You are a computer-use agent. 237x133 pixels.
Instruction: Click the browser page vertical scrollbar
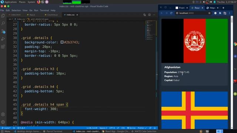point(232,72)
